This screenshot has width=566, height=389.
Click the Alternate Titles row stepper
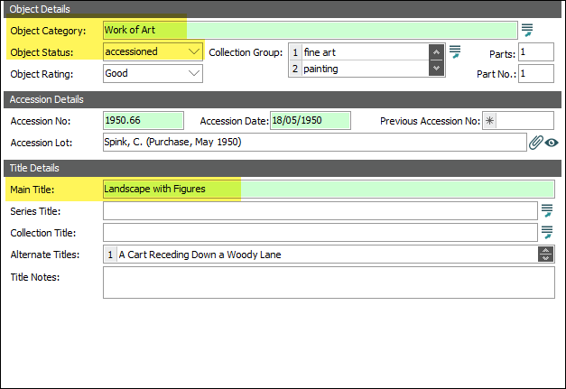pos(544,255)
